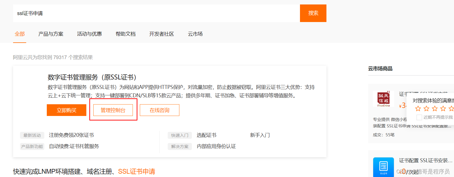This screenshot has width=454, height=177.
Task: Open 数字证书管理服务（原SSL证书） title link
Action: (92, 77)
